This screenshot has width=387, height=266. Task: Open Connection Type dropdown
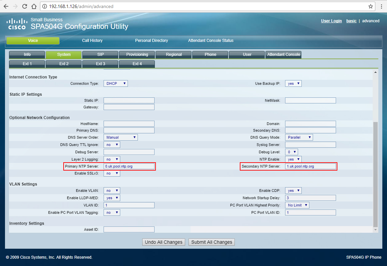[116, 83]
